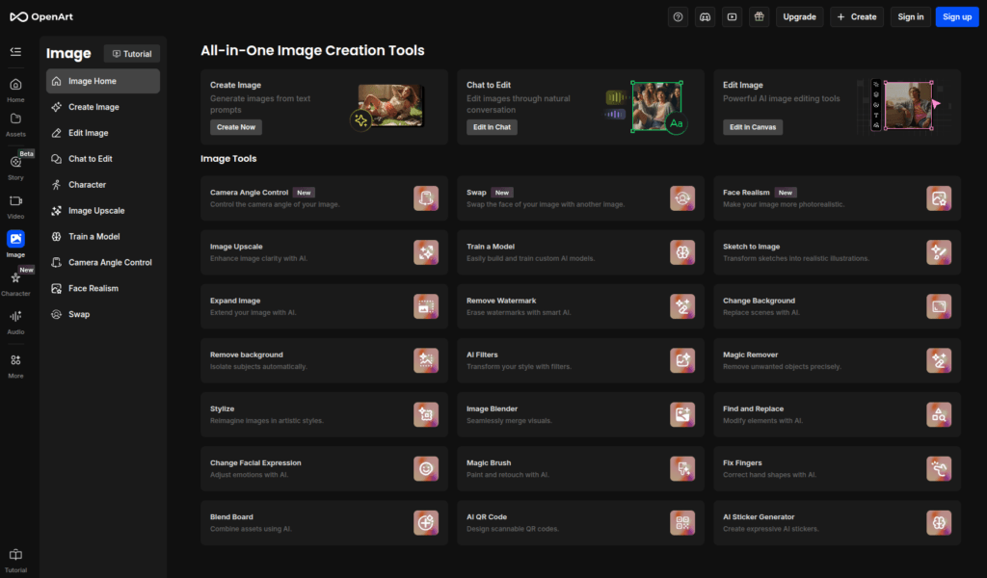Click the Sign up button
The image size is (987, 578).
coord(957,17)
